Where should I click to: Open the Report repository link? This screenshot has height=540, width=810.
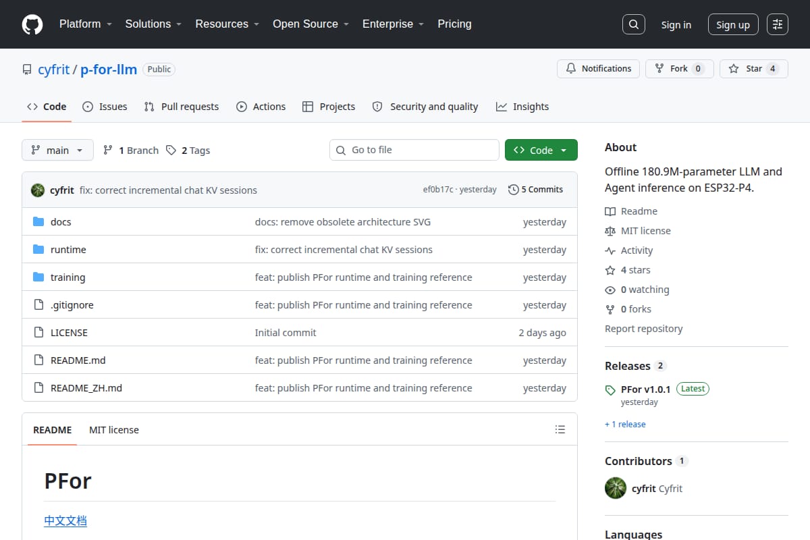tap(643, 329)
